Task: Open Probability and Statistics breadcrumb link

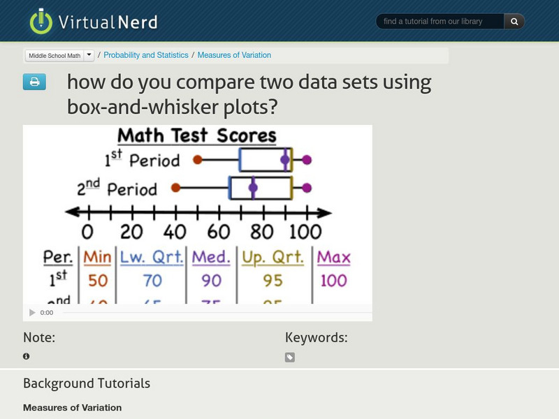Action: (146, 55)
